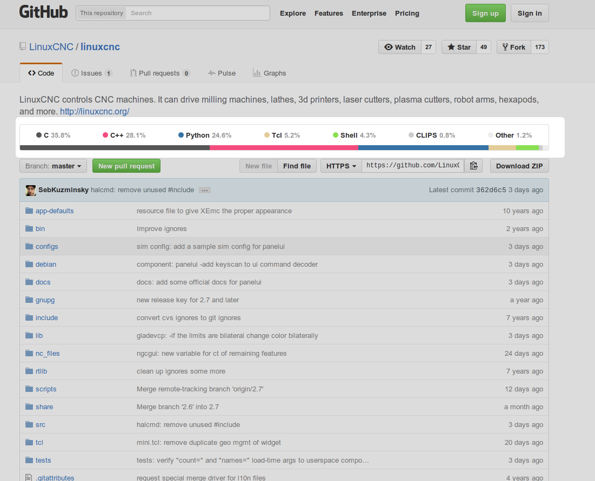Viewport: 595px width, 481px height.
Task: Click the GitHub logo
Action: [43, 12]
